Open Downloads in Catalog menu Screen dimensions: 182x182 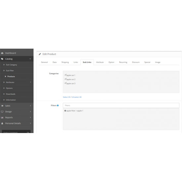[11, 94]
